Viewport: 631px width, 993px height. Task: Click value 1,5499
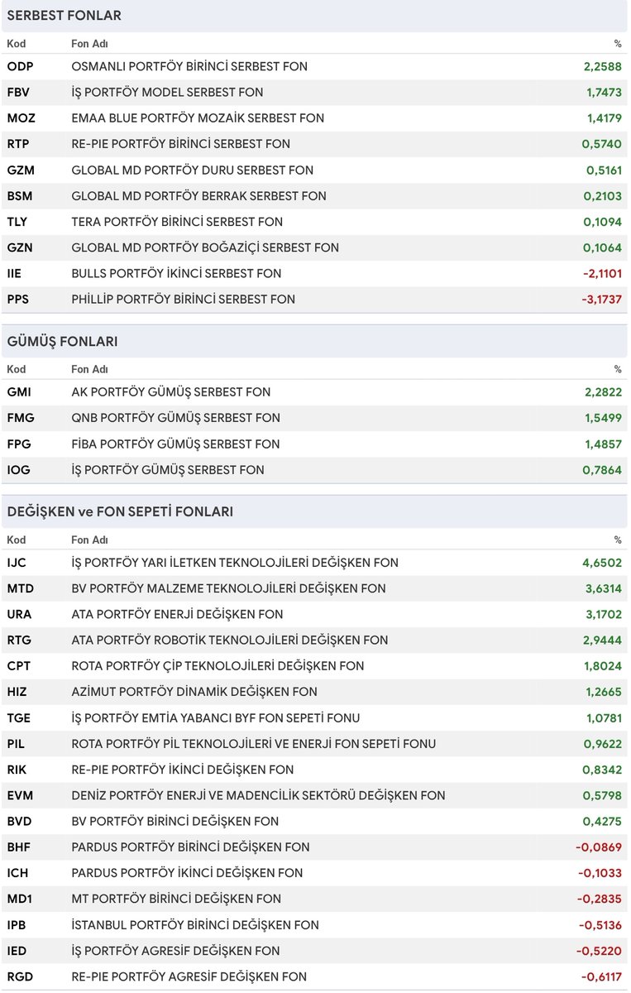coord(602,418)
